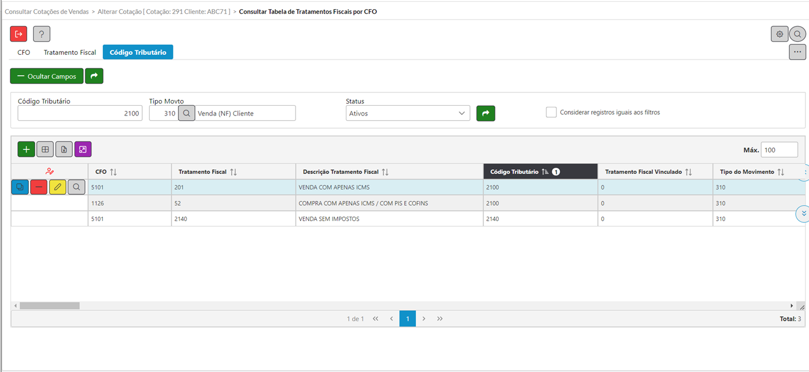Click the yellow pencil edit icon

pos(57,187)
